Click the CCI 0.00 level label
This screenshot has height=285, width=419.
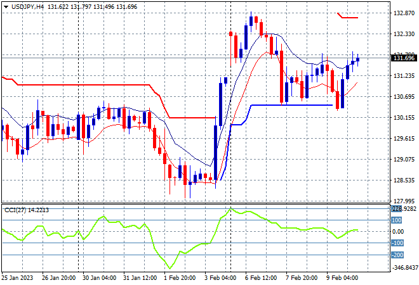tap(398, 232)
